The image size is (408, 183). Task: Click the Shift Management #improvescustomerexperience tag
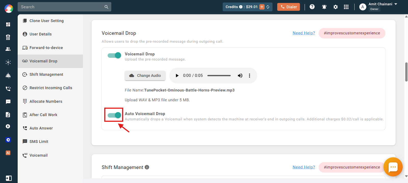(x=352, y=167)
